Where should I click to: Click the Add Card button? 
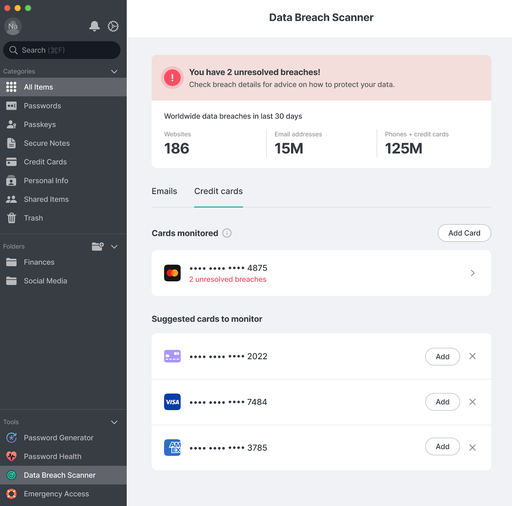(x=464, y=233)
